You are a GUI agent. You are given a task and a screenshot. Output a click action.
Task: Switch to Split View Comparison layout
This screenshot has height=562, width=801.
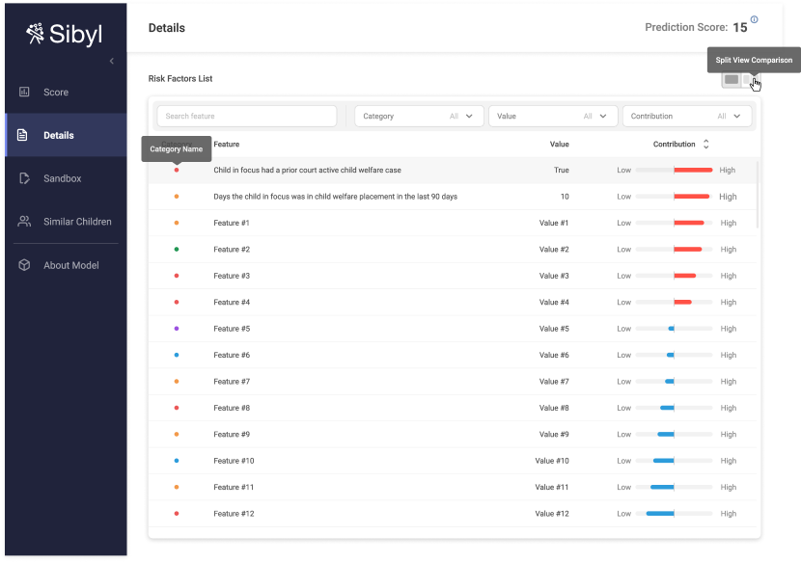coord(751,79)
